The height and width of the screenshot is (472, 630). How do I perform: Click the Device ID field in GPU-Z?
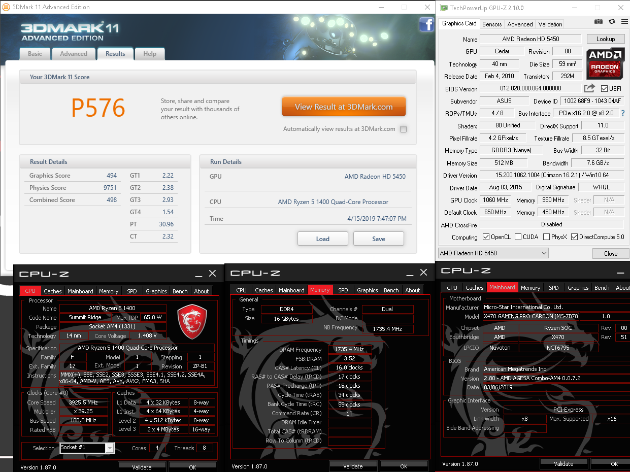(592, 101)
